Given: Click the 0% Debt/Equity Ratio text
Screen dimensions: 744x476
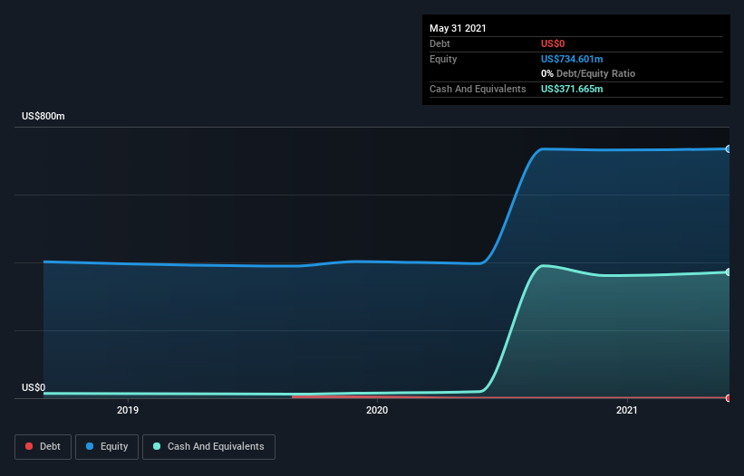Looking at the screenshot, I should click(588, 74).
